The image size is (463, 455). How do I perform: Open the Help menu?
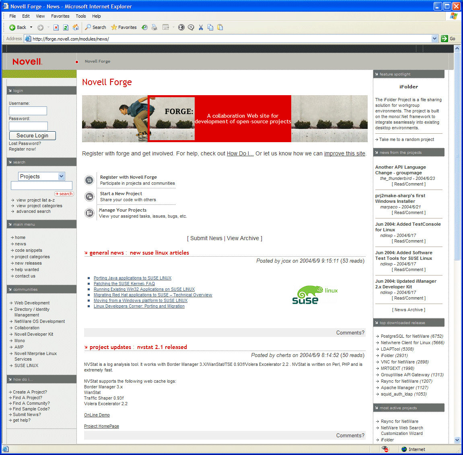tap(96, 16)
